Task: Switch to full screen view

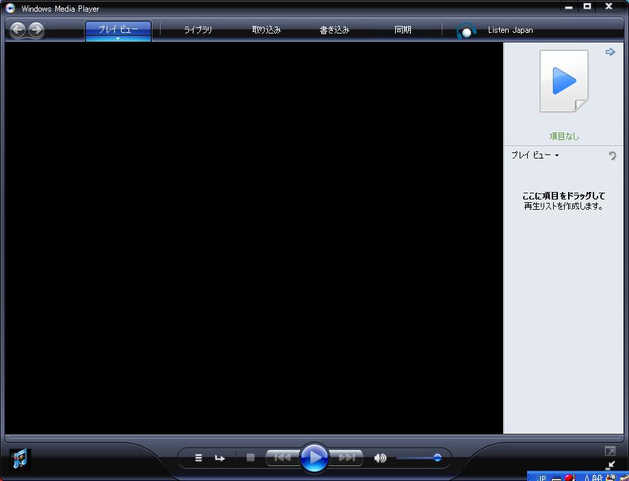Action: (610, 451)
